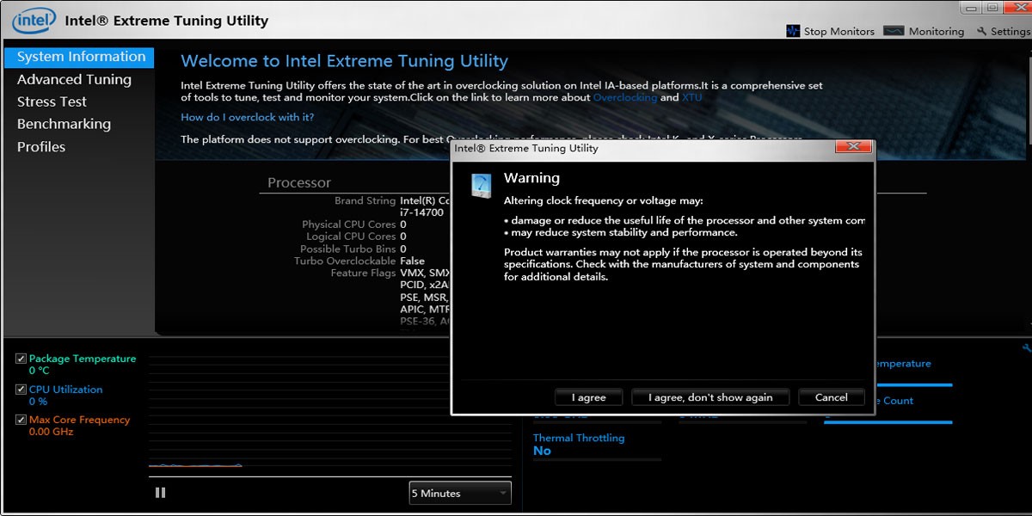Click the Warning heading in the dialog

[531, 178]
